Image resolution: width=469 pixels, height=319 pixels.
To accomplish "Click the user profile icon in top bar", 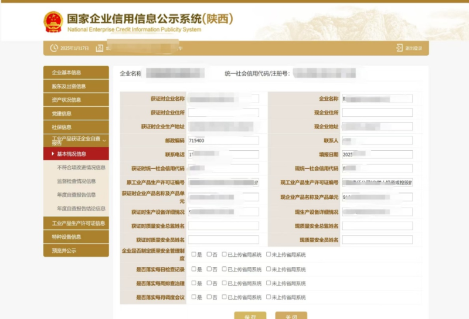I will [x=99, y=48].
